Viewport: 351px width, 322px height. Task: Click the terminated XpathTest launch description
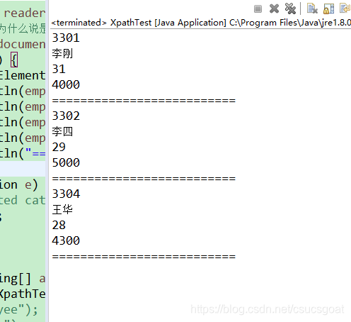[201, 23]
